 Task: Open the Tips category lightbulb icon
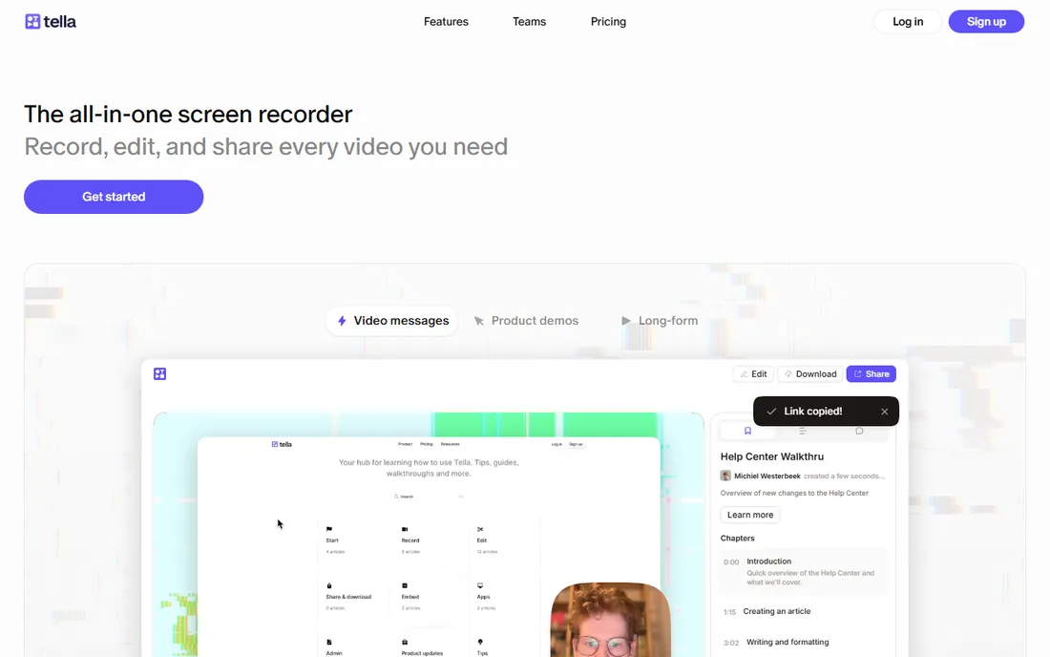tap(480, 642)
